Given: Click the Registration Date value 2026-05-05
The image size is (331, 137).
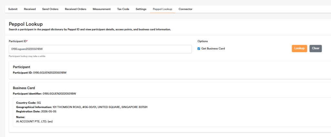Looking at the screenshot, I should pos(49,112).
